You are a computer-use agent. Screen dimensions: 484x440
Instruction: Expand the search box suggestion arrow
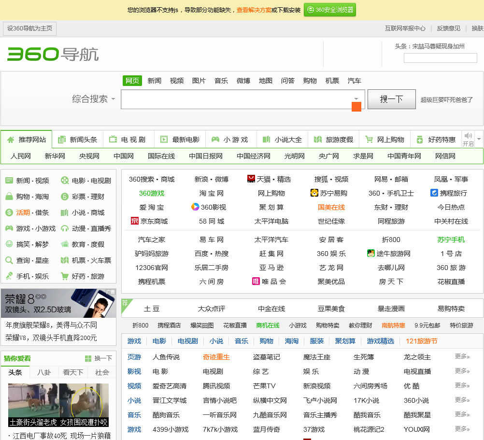coord(356,99)
